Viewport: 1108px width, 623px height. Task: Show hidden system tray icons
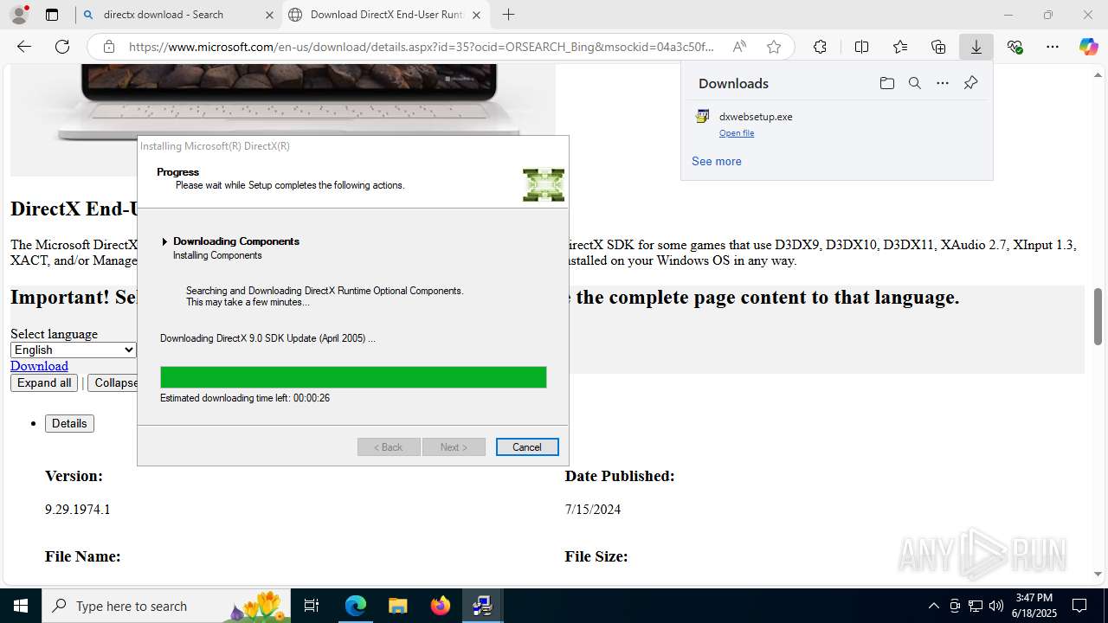(933, 606)
